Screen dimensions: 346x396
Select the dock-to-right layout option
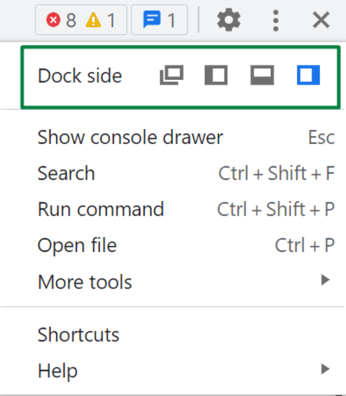(x=308, y=75)
